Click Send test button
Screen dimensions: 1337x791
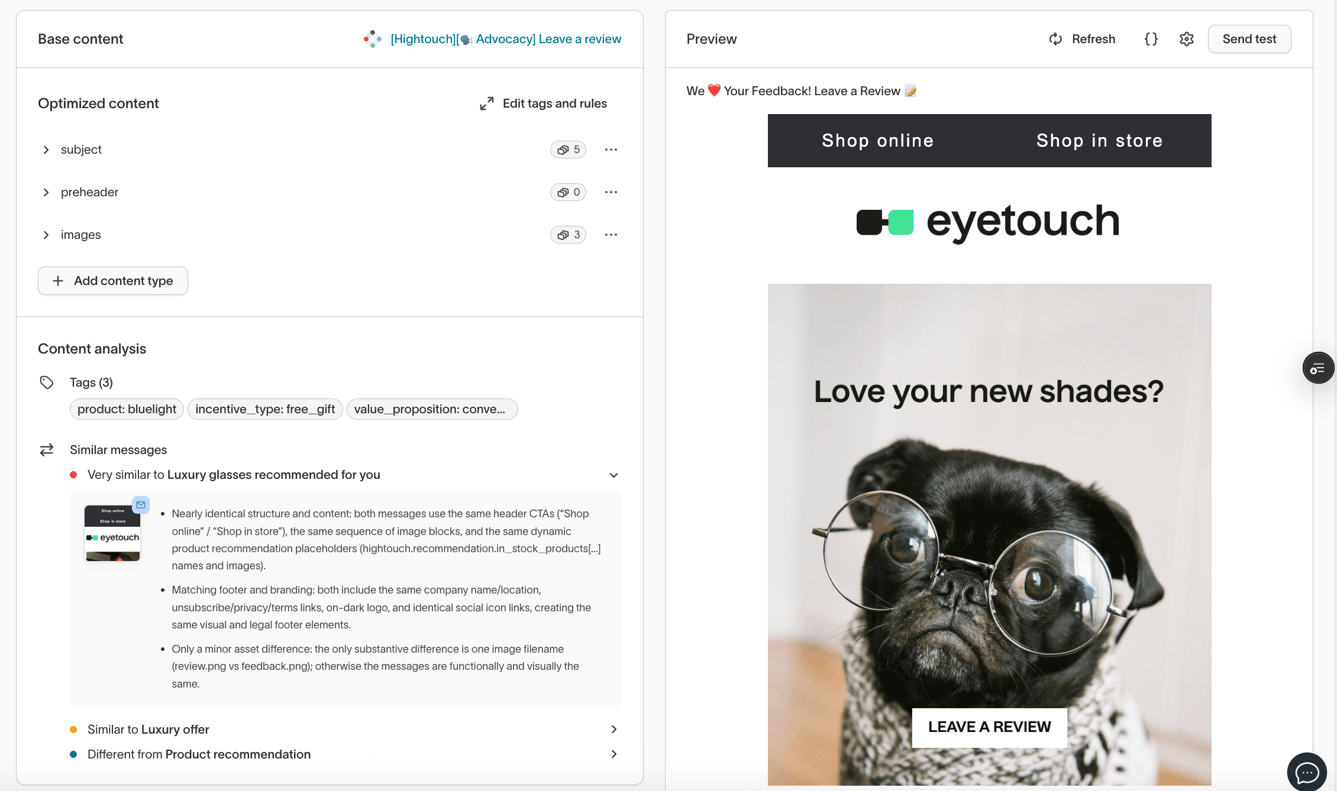(x=1249, y=39)
